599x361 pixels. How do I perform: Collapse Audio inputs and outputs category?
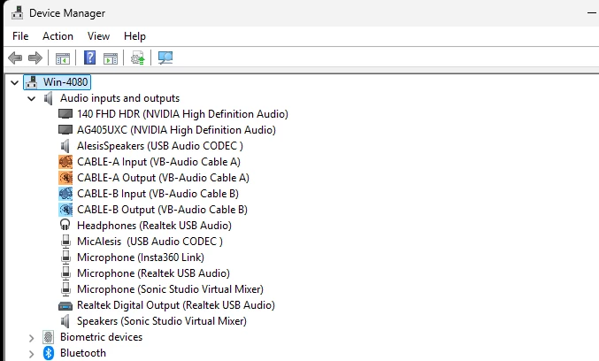[x=31, y=98]
